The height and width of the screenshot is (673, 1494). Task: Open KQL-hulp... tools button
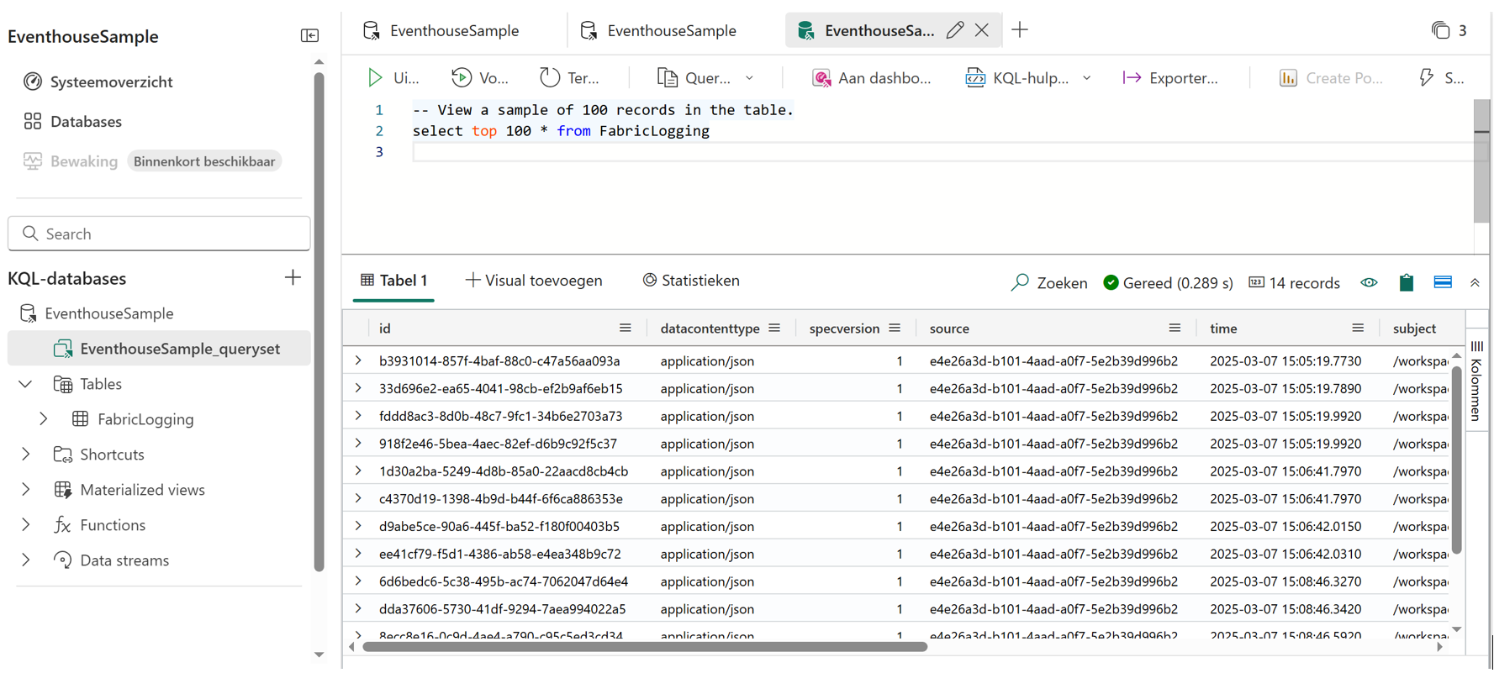[1017, 78]
